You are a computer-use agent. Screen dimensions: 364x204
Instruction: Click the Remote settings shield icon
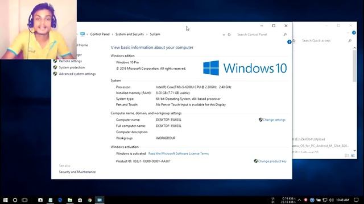55,61
